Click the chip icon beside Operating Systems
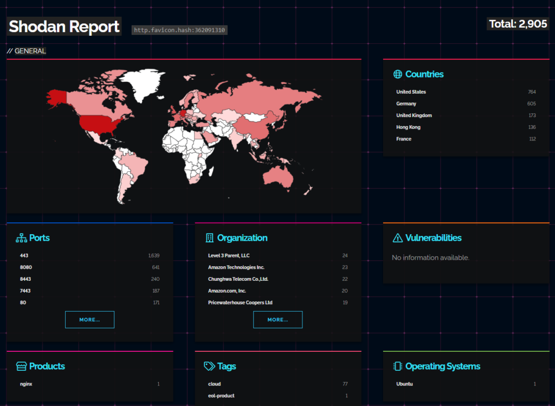This screenshot has width=555, height=406. coord(397,366)
